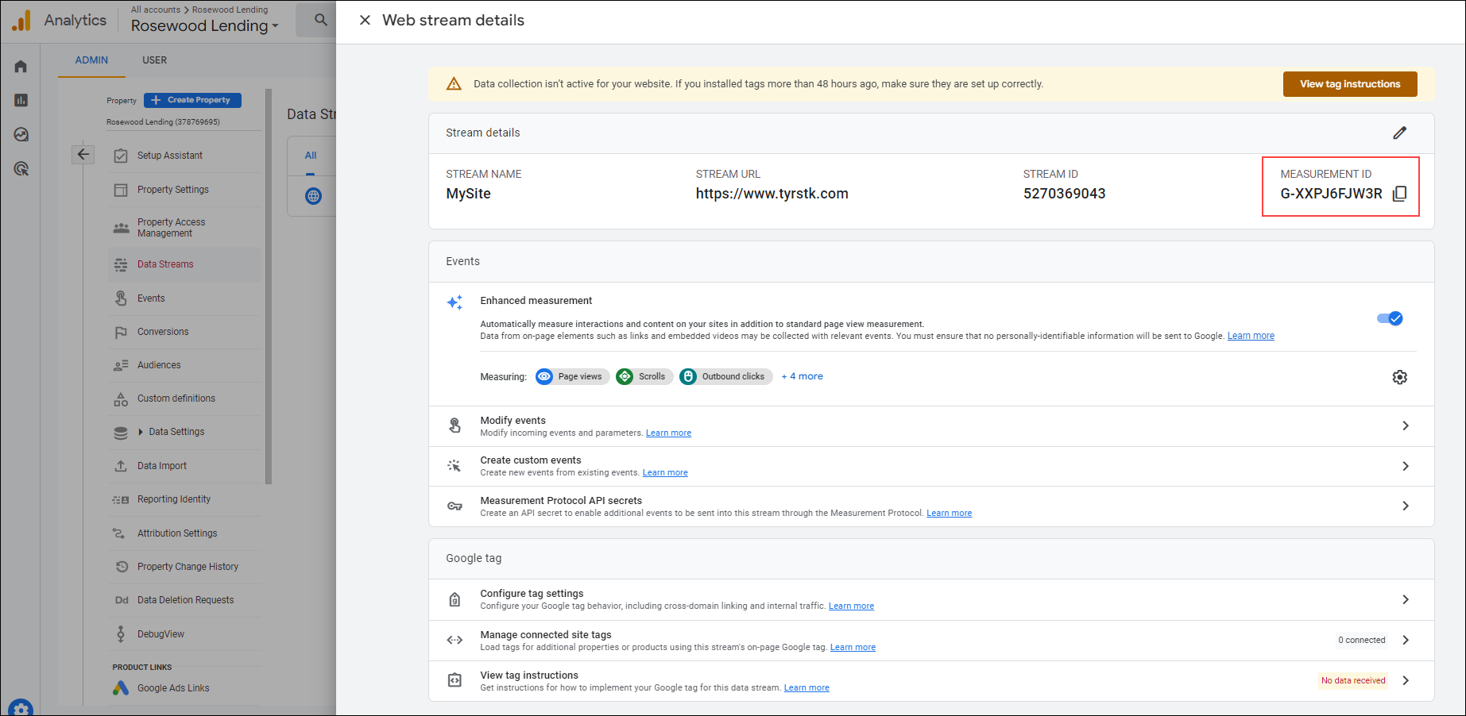Edit stream details with the pencil icon
1466x716 pixels.
tap(1400, 133)
